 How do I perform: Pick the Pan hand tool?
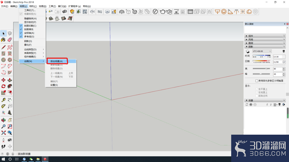(x=10, y=120)
